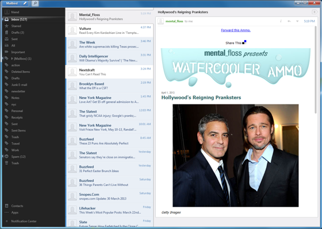Open Apps from the sidebar
322x229 pixels.
(x=14, y=212)
